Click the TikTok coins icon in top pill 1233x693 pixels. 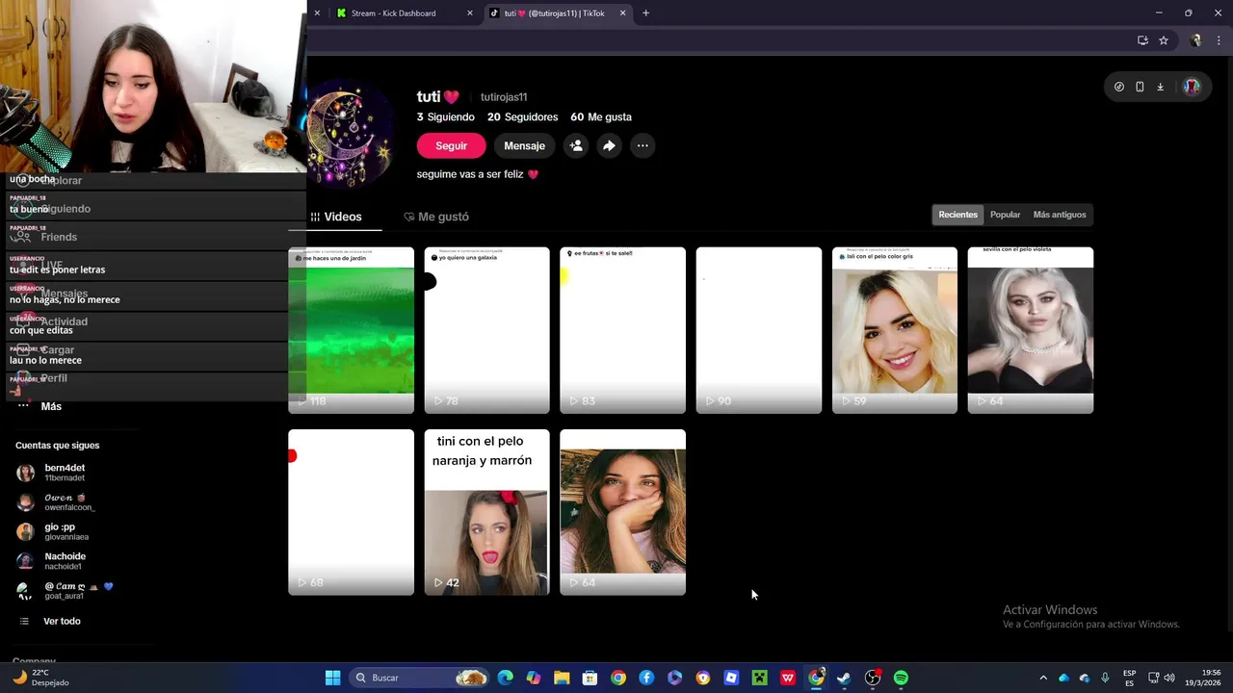point(1118,87)
